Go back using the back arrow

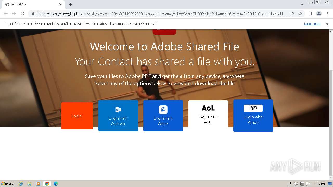(x=6, y=14)
